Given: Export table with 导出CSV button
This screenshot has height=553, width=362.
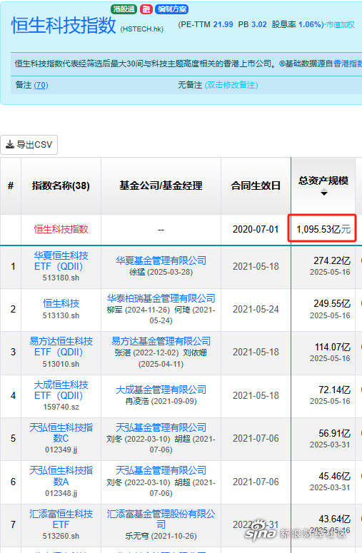Looking at the screenshot, I should (29, 145).
